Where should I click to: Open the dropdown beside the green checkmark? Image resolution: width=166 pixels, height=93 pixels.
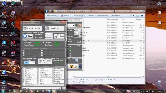click(74, 25)
